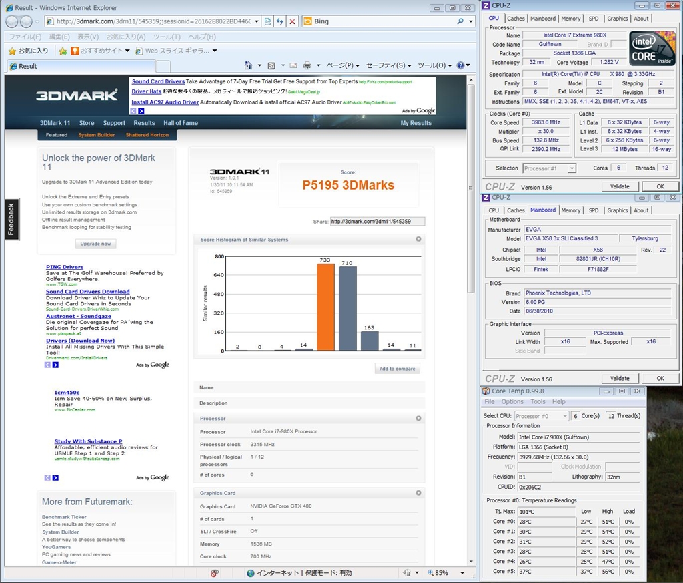Click the Processor section round expander icon
This screenshot has height=583, width=683.
pyautogui.click(x=418, y=418)
